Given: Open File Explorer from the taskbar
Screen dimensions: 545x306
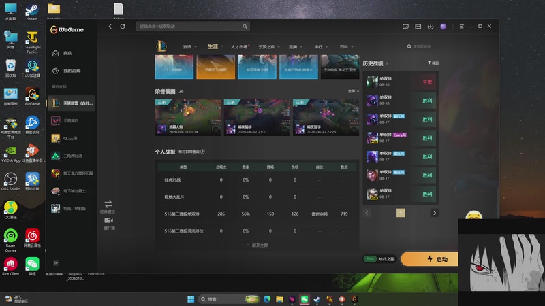Looking at the screenshot, I should 279,299.
